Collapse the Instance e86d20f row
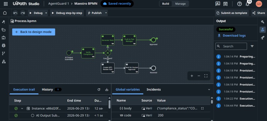Image resolution: width=267 pixels, height=121 pixels. [x=22, y=108]
